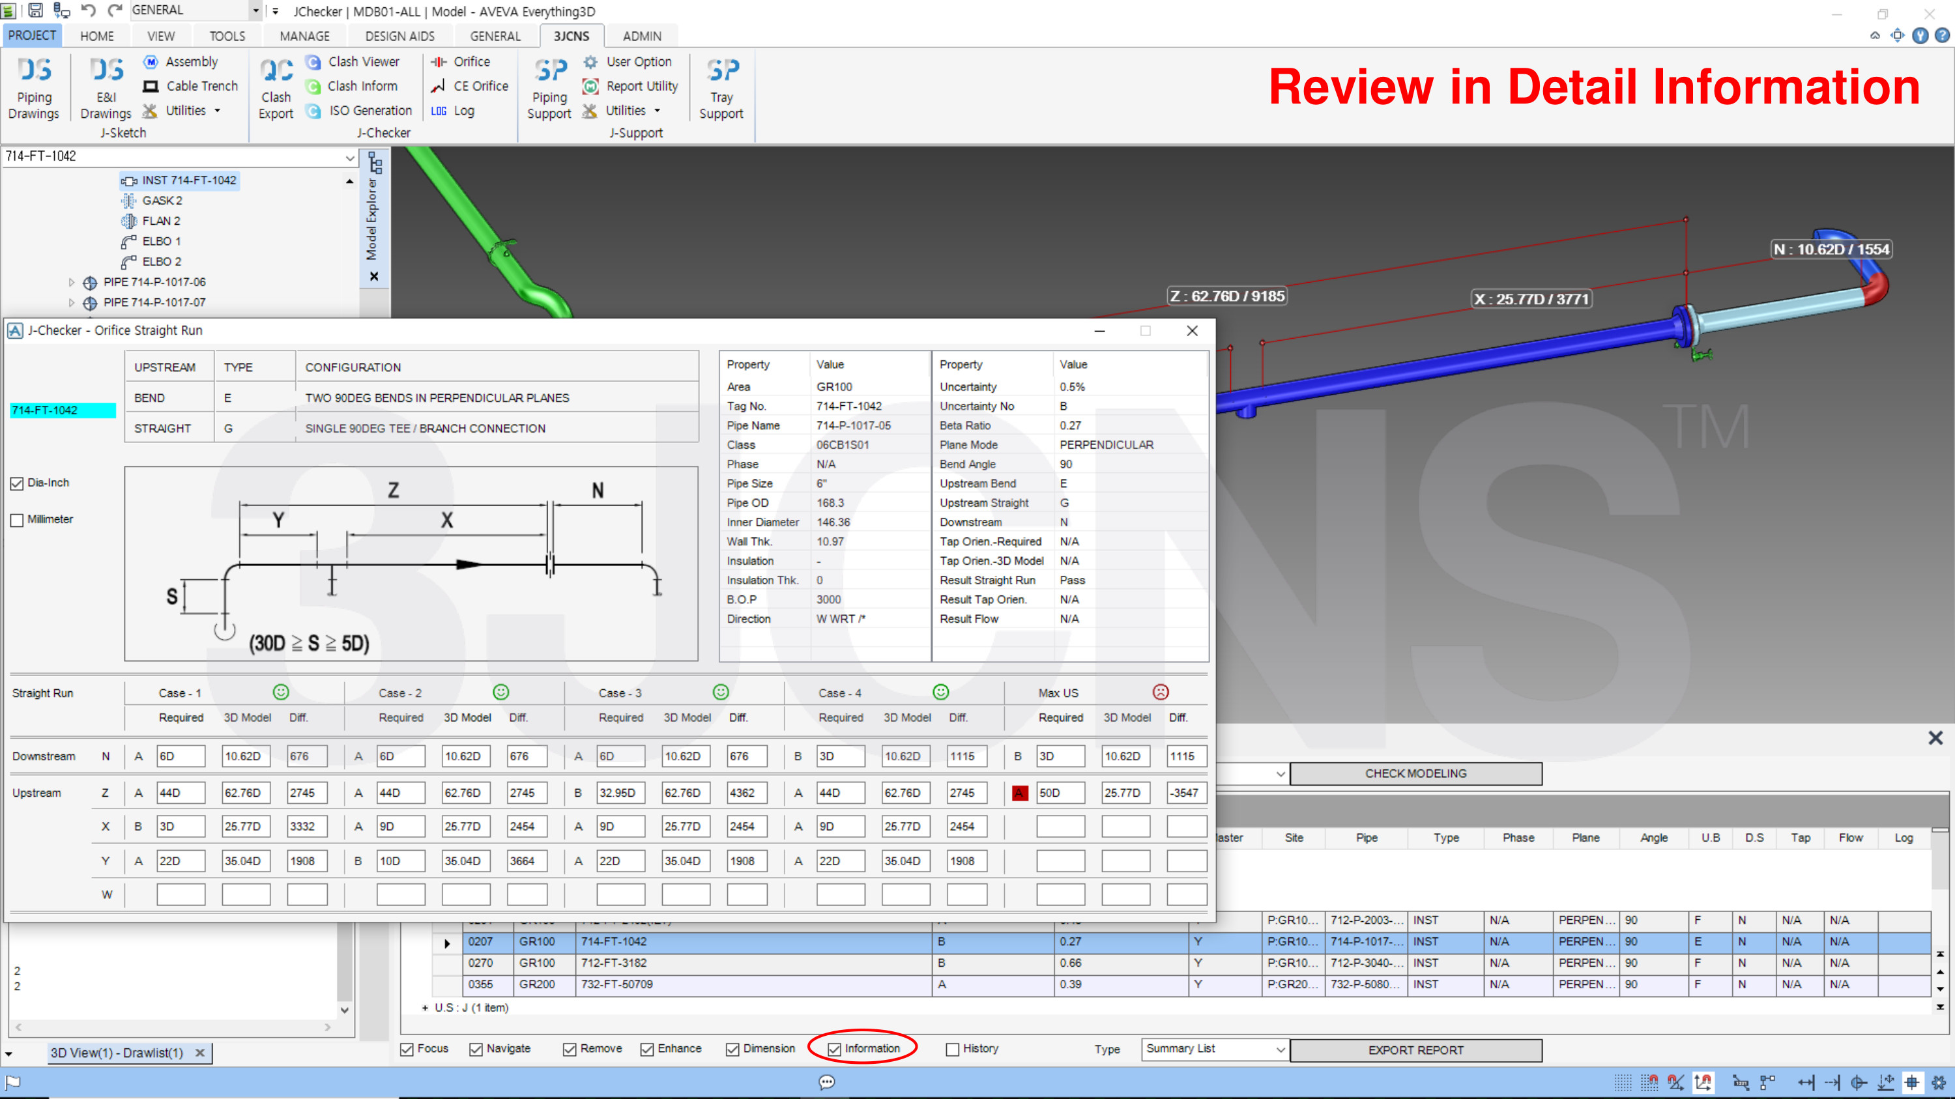Click the Model Explorer vertical scrollbar up arrow
Screen dimensions: 1955x1099
[x=350, y=181]
